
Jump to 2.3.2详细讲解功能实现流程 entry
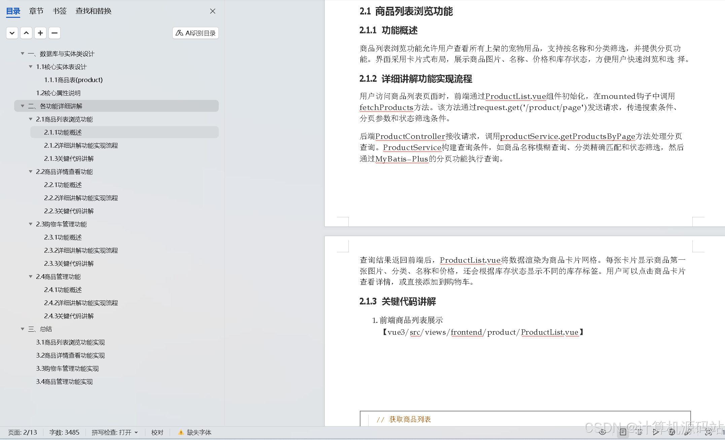coord(81,250)
